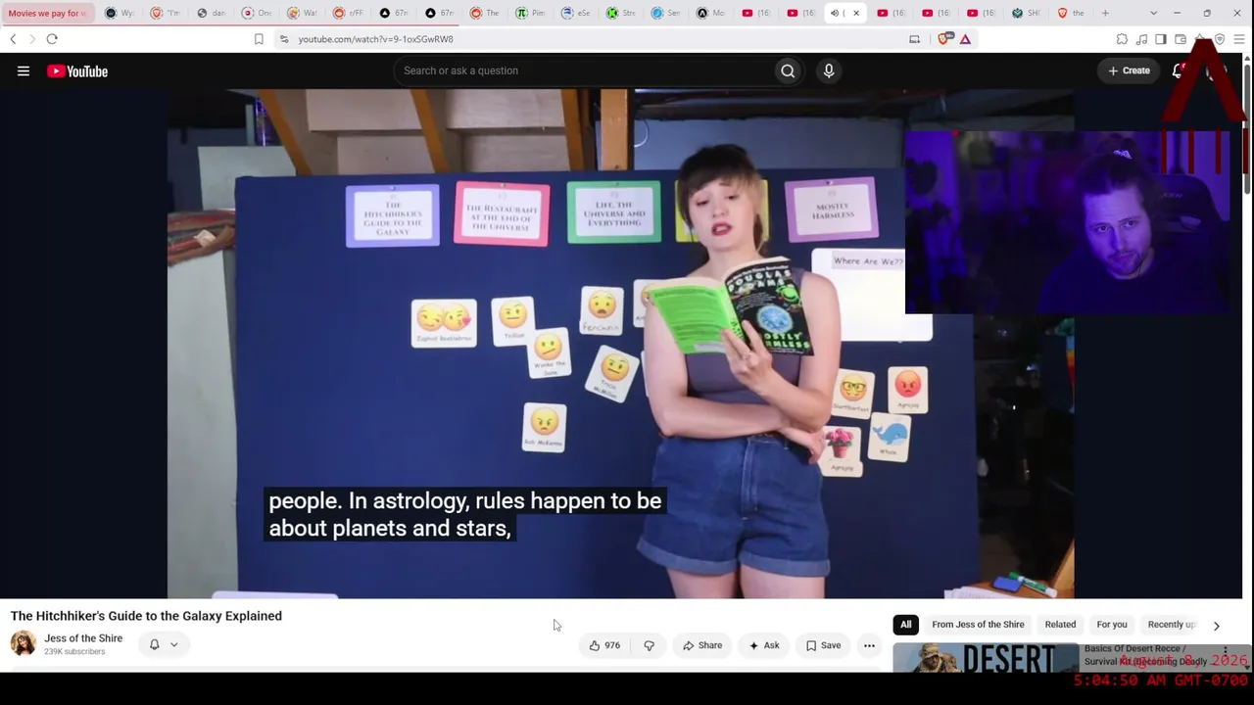Open the Brave Wallet icon

(1181, 39)
